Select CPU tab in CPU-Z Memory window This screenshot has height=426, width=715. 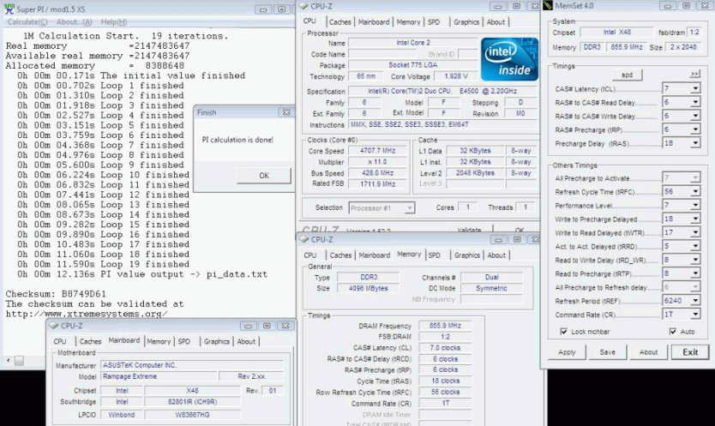pos(310,255)
